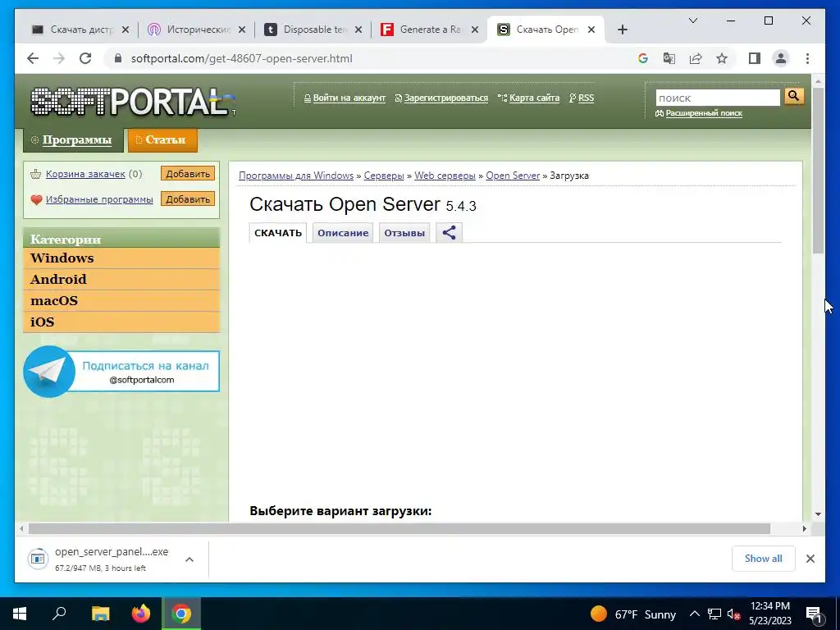Open the RSS link
Screen dimensions: 840x630
pyautogui.click(x=586, y=98)
